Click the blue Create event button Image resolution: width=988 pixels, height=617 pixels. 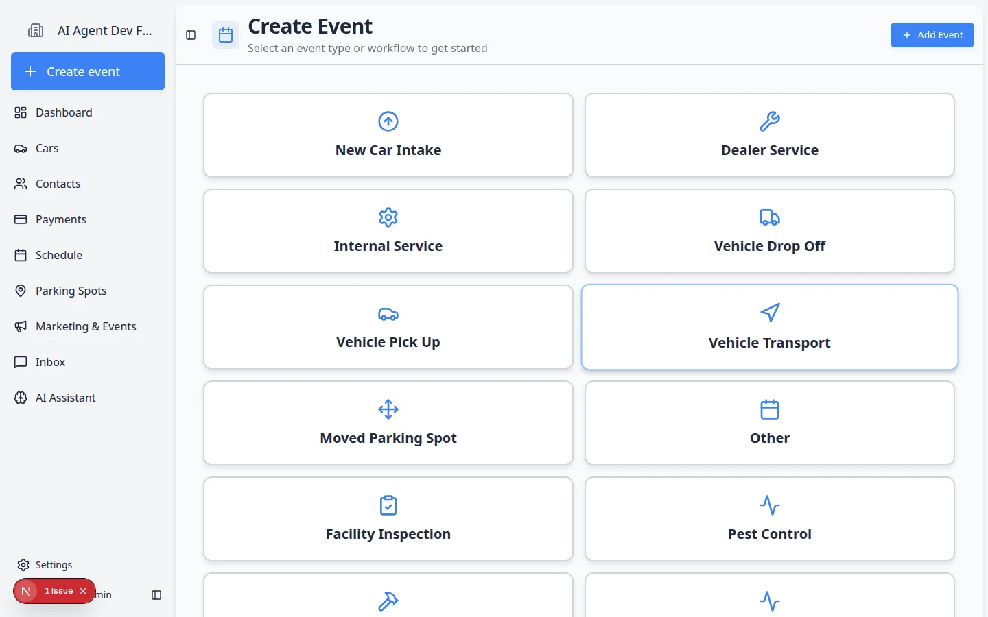pyautogui.click(x=88, y=71)
